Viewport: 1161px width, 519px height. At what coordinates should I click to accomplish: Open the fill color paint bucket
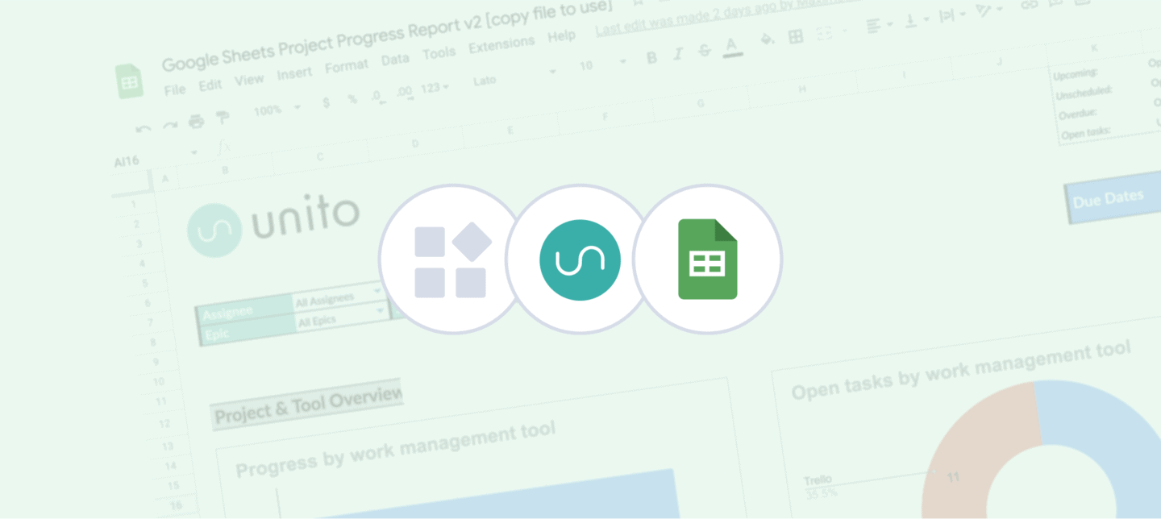(x=768, y=39)
